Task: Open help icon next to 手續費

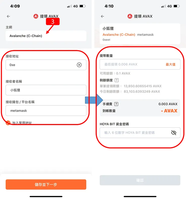Action: point(116,104)
